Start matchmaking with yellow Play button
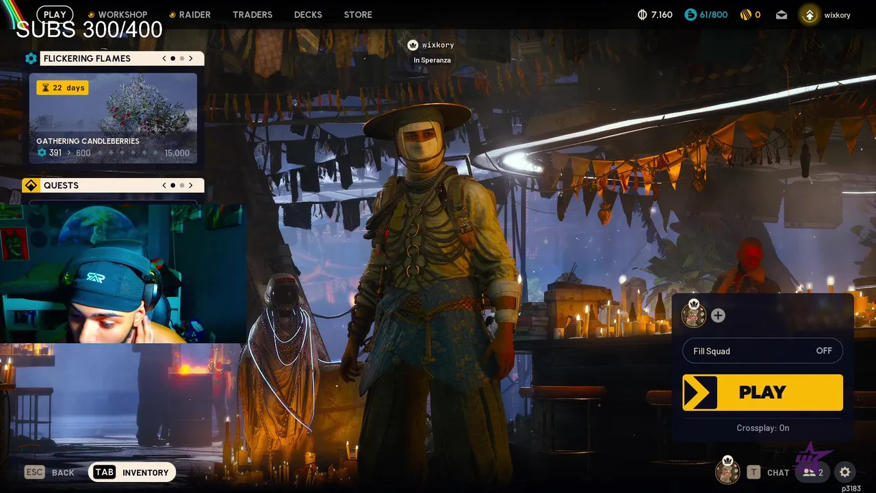The width and height of the screenshot is (876, 493). tap(762, 392)
